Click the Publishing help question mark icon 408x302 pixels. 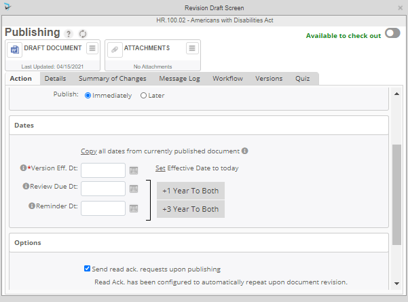[68, 34]
